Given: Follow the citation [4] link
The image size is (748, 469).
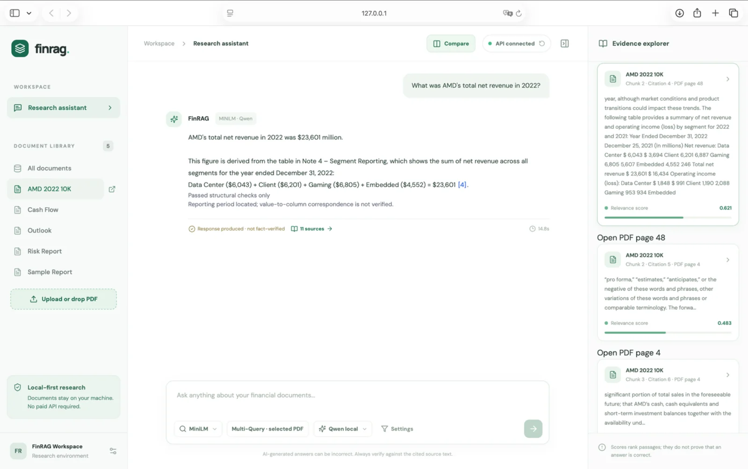Looking at the screenshot, I should click(x=462, y=185).
